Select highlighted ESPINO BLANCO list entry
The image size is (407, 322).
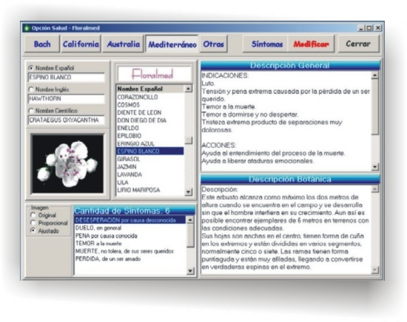pos(150,151)
